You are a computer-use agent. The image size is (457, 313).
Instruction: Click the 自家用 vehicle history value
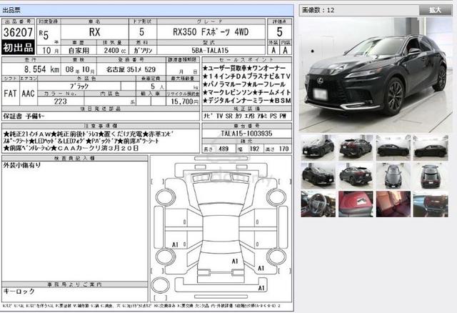click(79, 51)
